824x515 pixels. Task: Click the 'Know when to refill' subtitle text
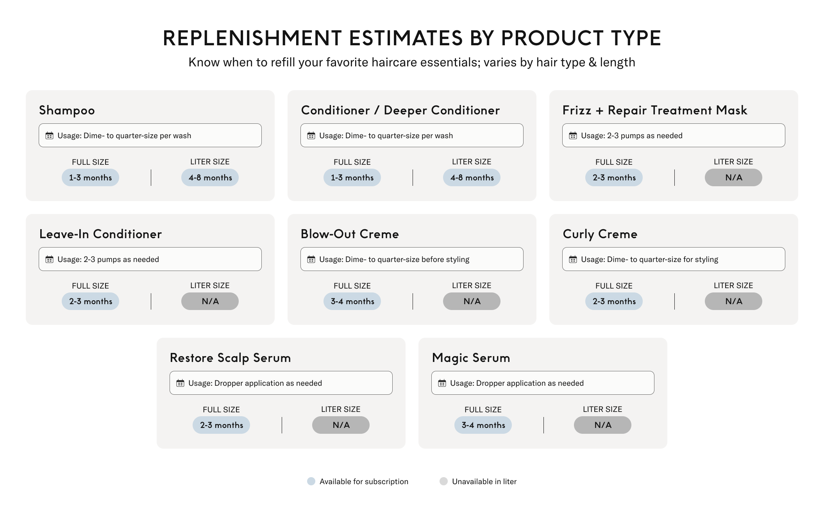point(412,62)
